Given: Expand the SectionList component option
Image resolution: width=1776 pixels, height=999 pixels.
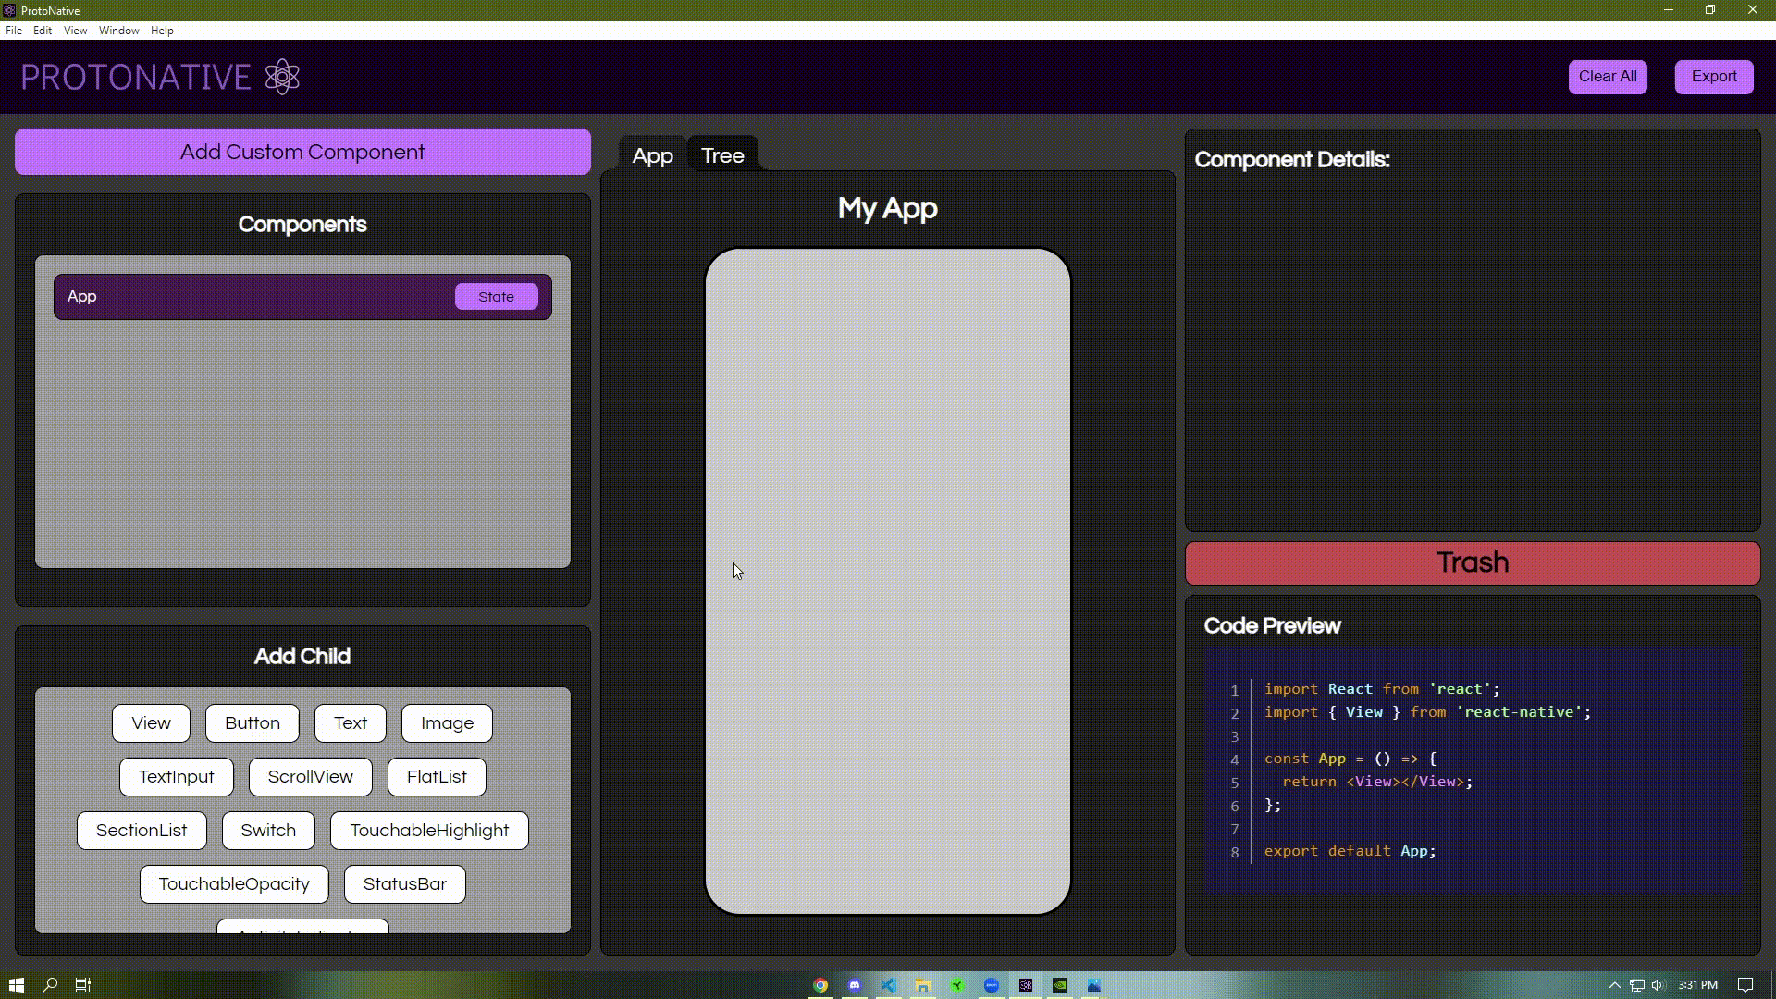Looking at the screenshot, I should [142, 830].
